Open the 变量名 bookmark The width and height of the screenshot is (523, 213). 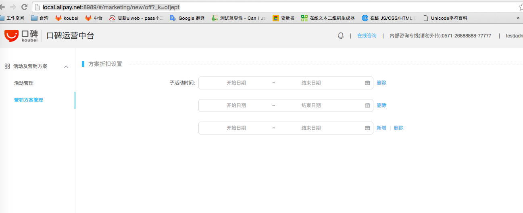[283, 18]
